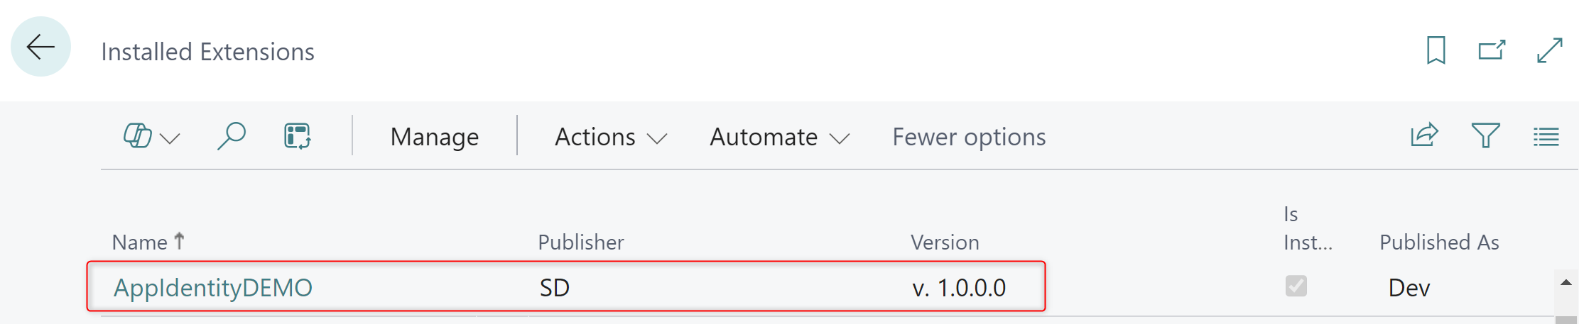Open the dropdown chevron beside Copilot icon
The width and height of the screenshot is (1579, 324).
170,138
